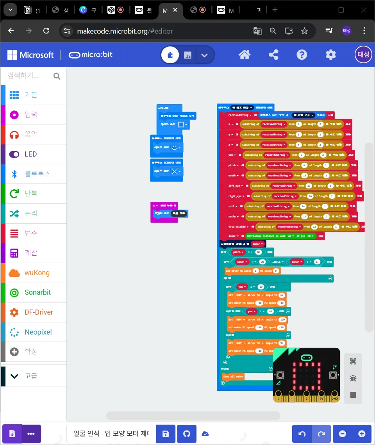Click the wuKong cloud icon
375x445 pixels.
click(14, 273)
